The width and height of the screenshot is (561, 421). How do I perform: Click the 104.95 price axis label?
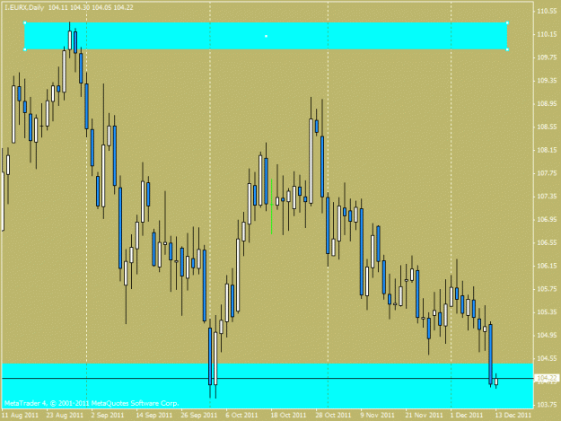click(547, 335)
